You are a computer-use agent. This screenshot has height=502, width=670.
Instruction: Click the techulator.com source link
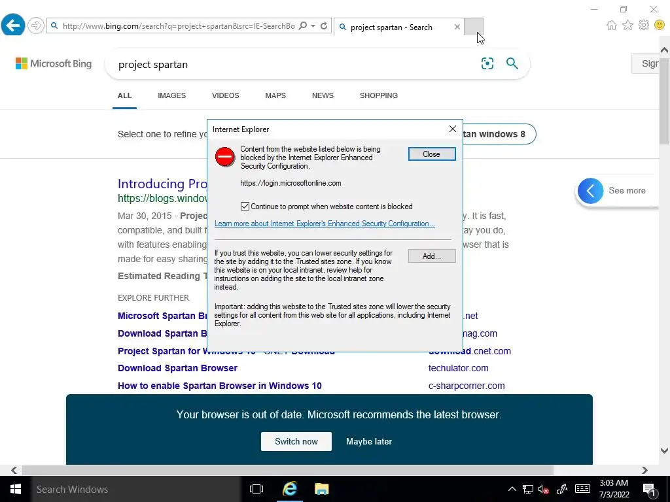(x=458, y=368)
